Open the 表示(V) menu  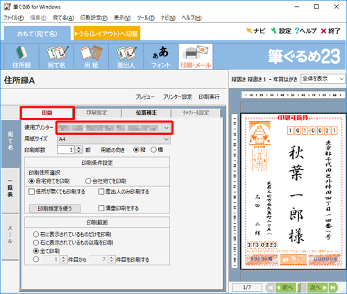click(122, 18)
